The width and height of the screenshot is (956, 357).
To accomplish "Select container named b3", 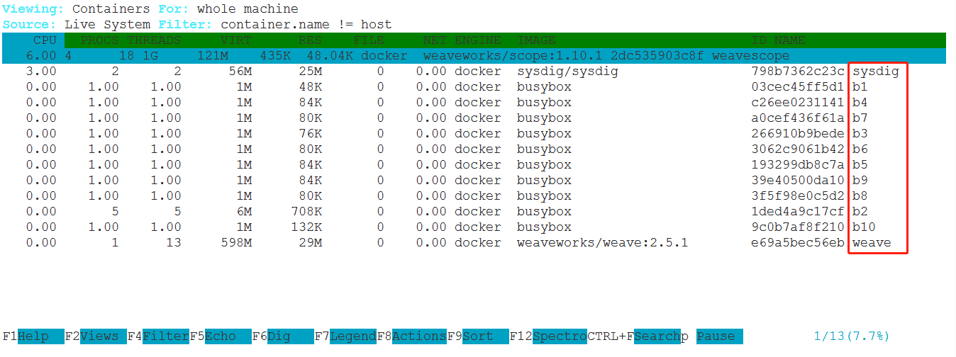I will point(860,134).
